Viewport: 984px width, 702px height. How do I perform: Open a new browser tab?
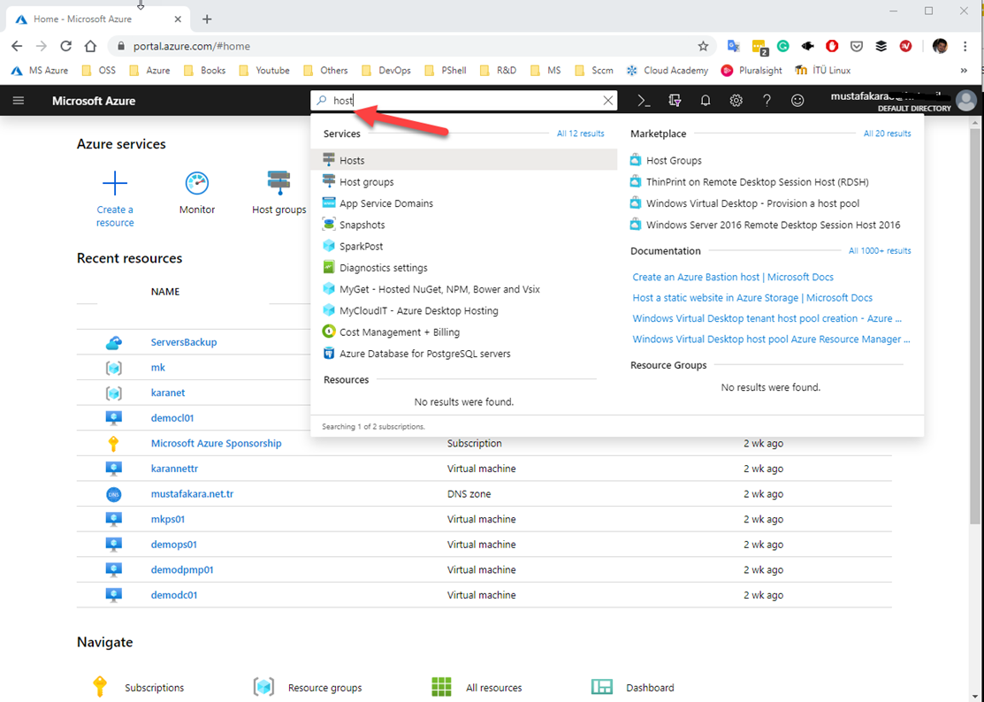[x=207, y=19]
